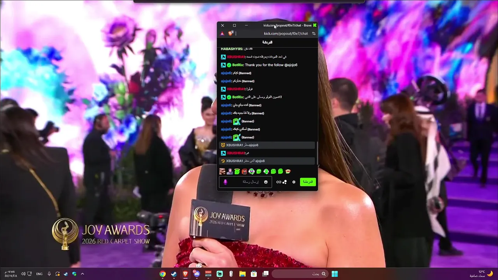Click the volume speaker icon in tray
The height and width of the screenshot is (280, 498).
click(x=23, y=274)
